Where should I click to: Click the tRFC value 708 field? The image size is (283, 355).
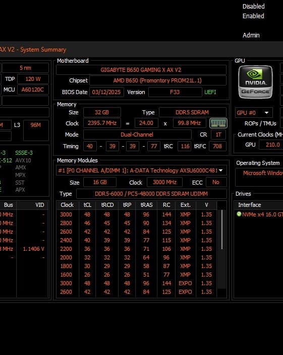[x=217, y=146]
